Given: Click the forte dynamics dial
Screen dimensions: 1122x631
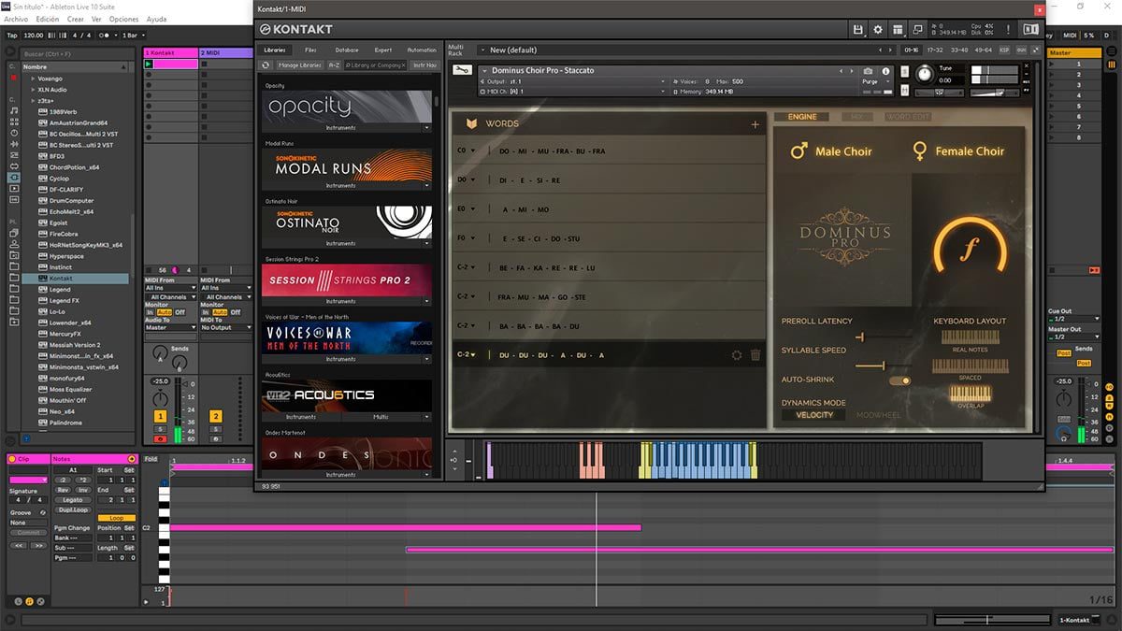Looking at the screenshot, I should point(970,250).
